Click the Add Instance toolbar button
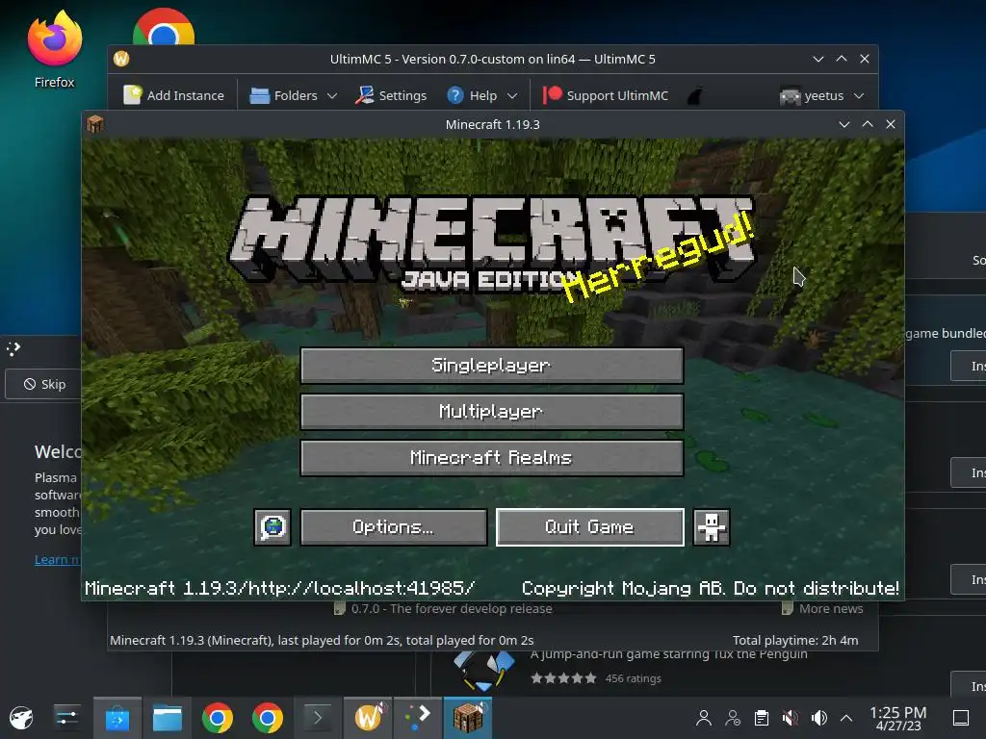Screen dimensions: 986x739 [174, 95]
